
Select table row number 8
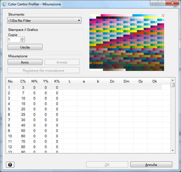[84, 125]
